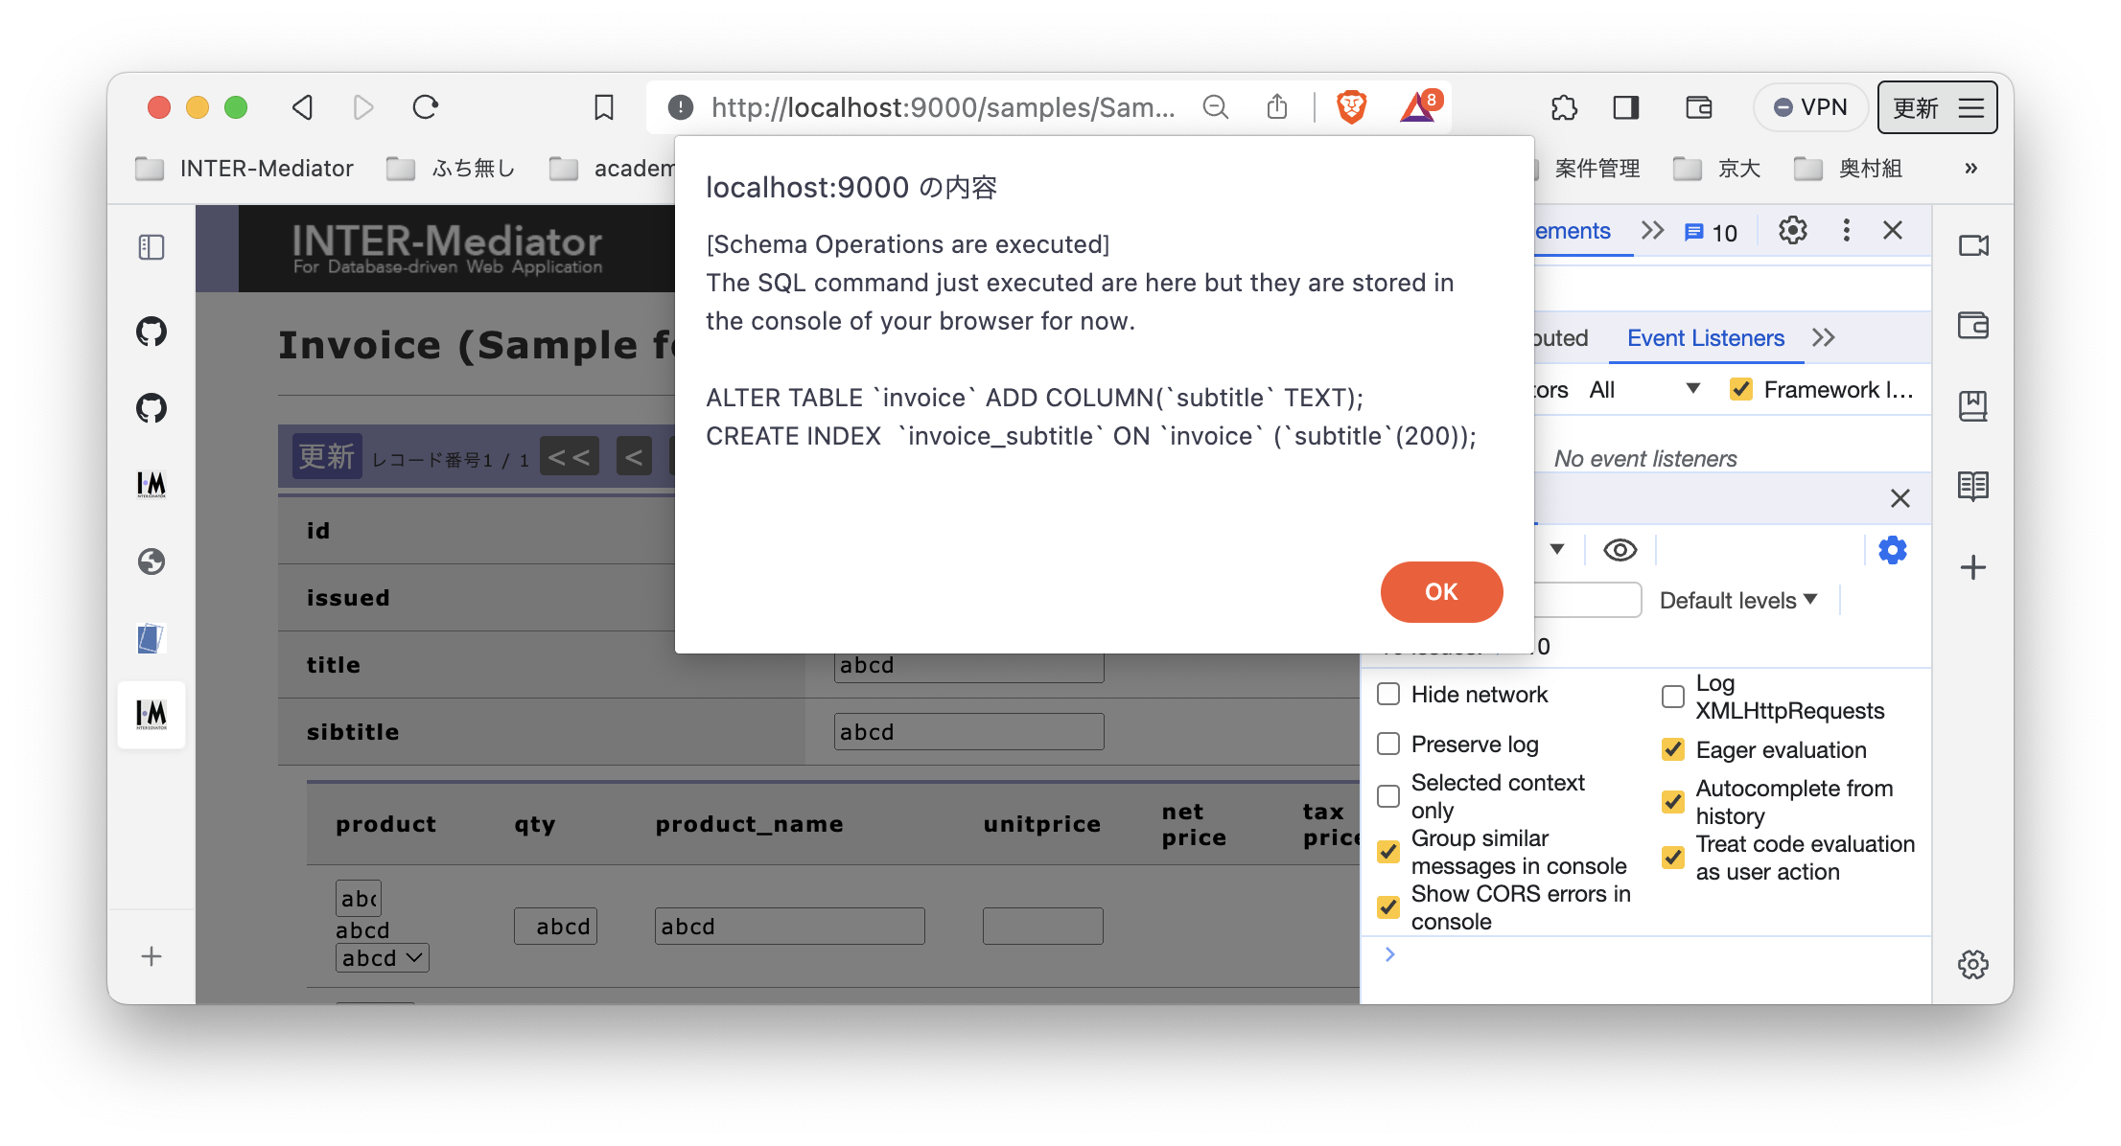Show more bookmarks chevron
The height and width of the screenshot is (1146, 2121).
pos(1971,169)
